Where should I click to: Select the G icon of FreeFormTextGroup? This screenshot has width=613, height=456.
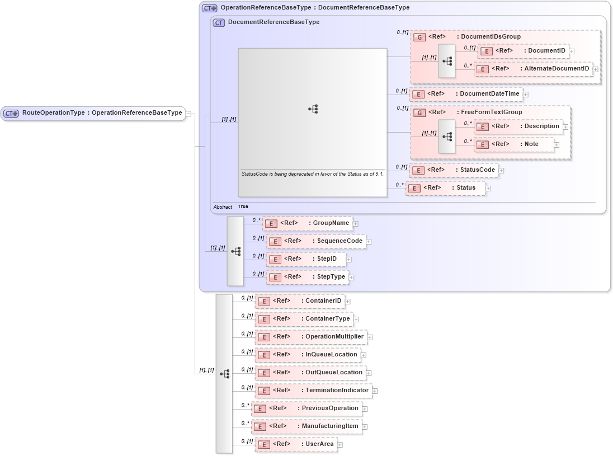(x=419, y=112)
